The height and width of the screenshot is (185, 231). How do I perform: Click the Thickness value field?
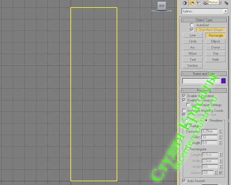(x=209, y=131)
